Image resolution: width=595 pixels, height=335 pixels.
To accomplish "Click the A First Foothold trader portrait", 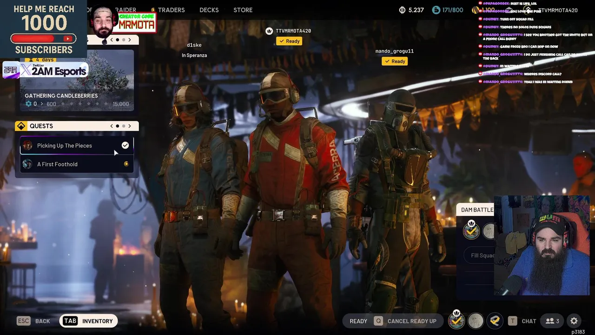I will pos(28,164).
